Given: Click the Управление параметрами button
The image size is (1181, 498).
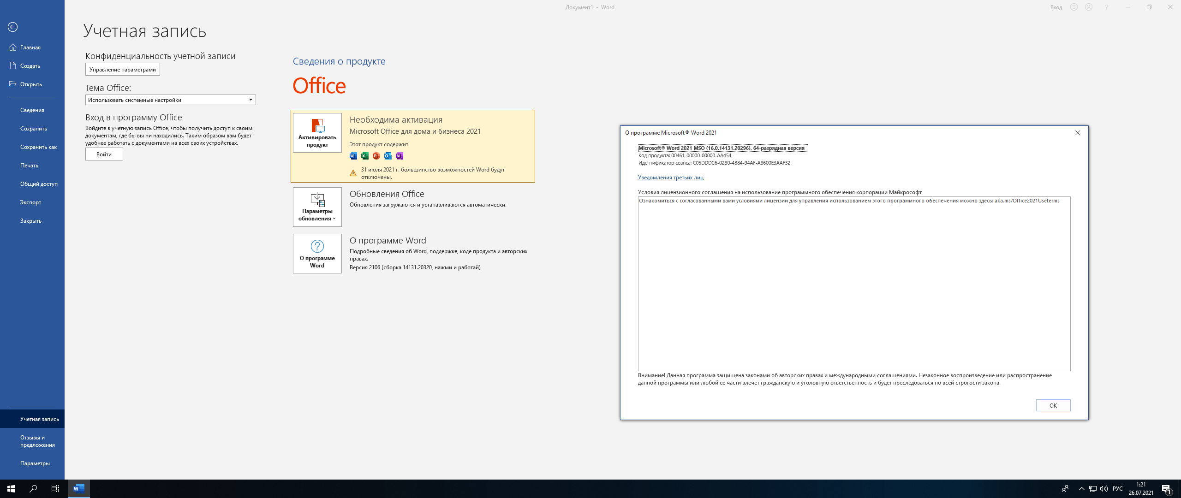Looking at the screenshot, I should click(x=123, y=70).
